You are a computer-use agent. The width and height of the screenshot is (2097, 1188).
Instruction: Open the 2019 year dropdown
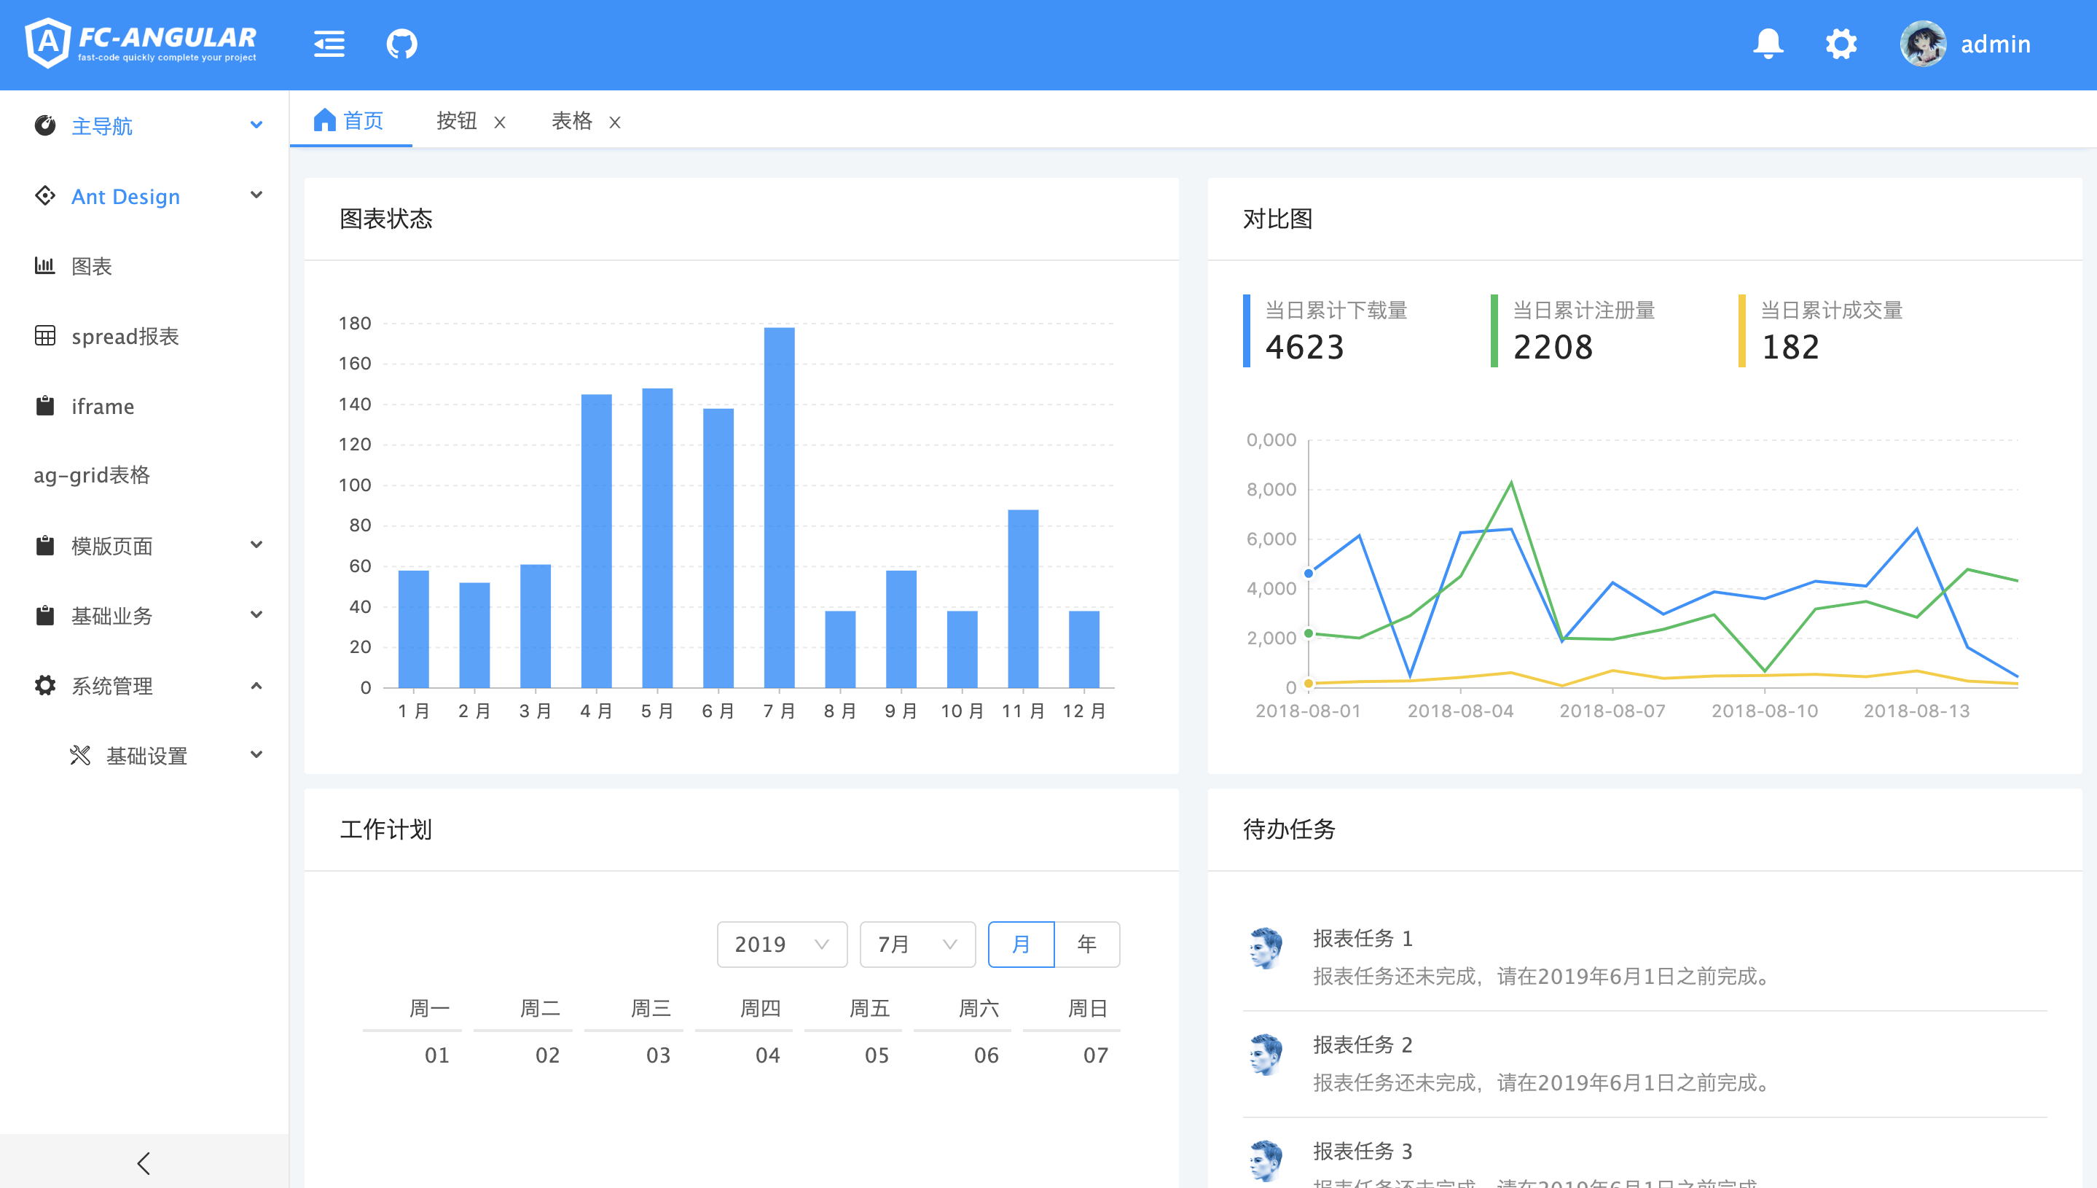point(781,944)
